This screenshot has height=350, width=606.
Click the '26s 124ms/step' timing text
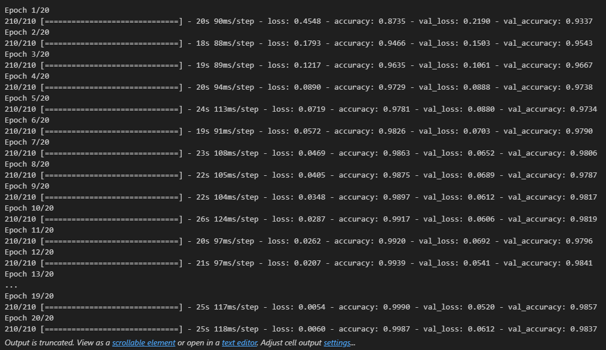(x=227, y=219)
